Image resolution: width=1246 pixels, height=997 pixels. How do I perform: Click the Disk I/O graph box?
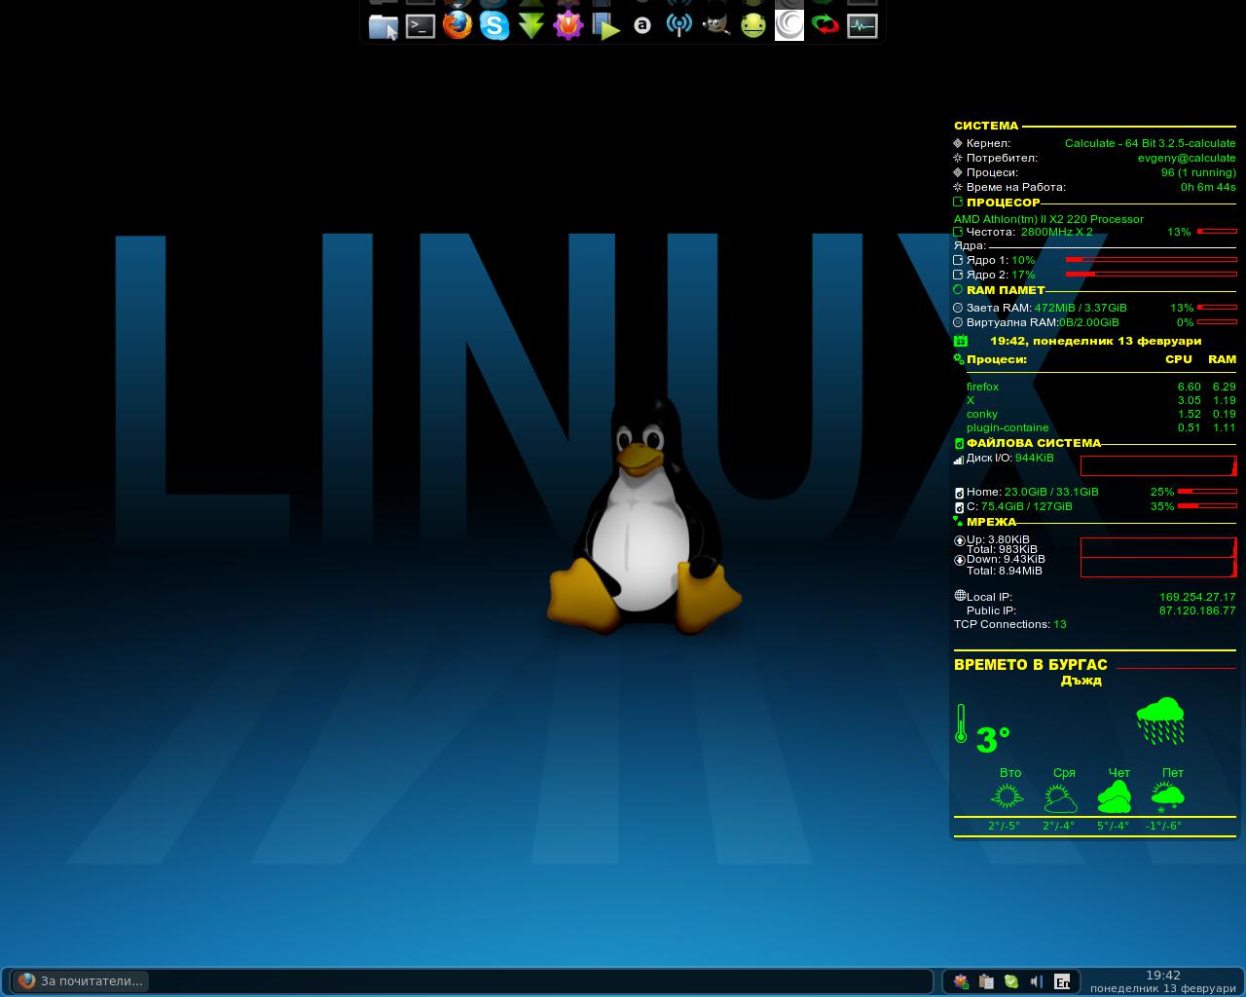pyautogui.click(x=1158, y=465)
